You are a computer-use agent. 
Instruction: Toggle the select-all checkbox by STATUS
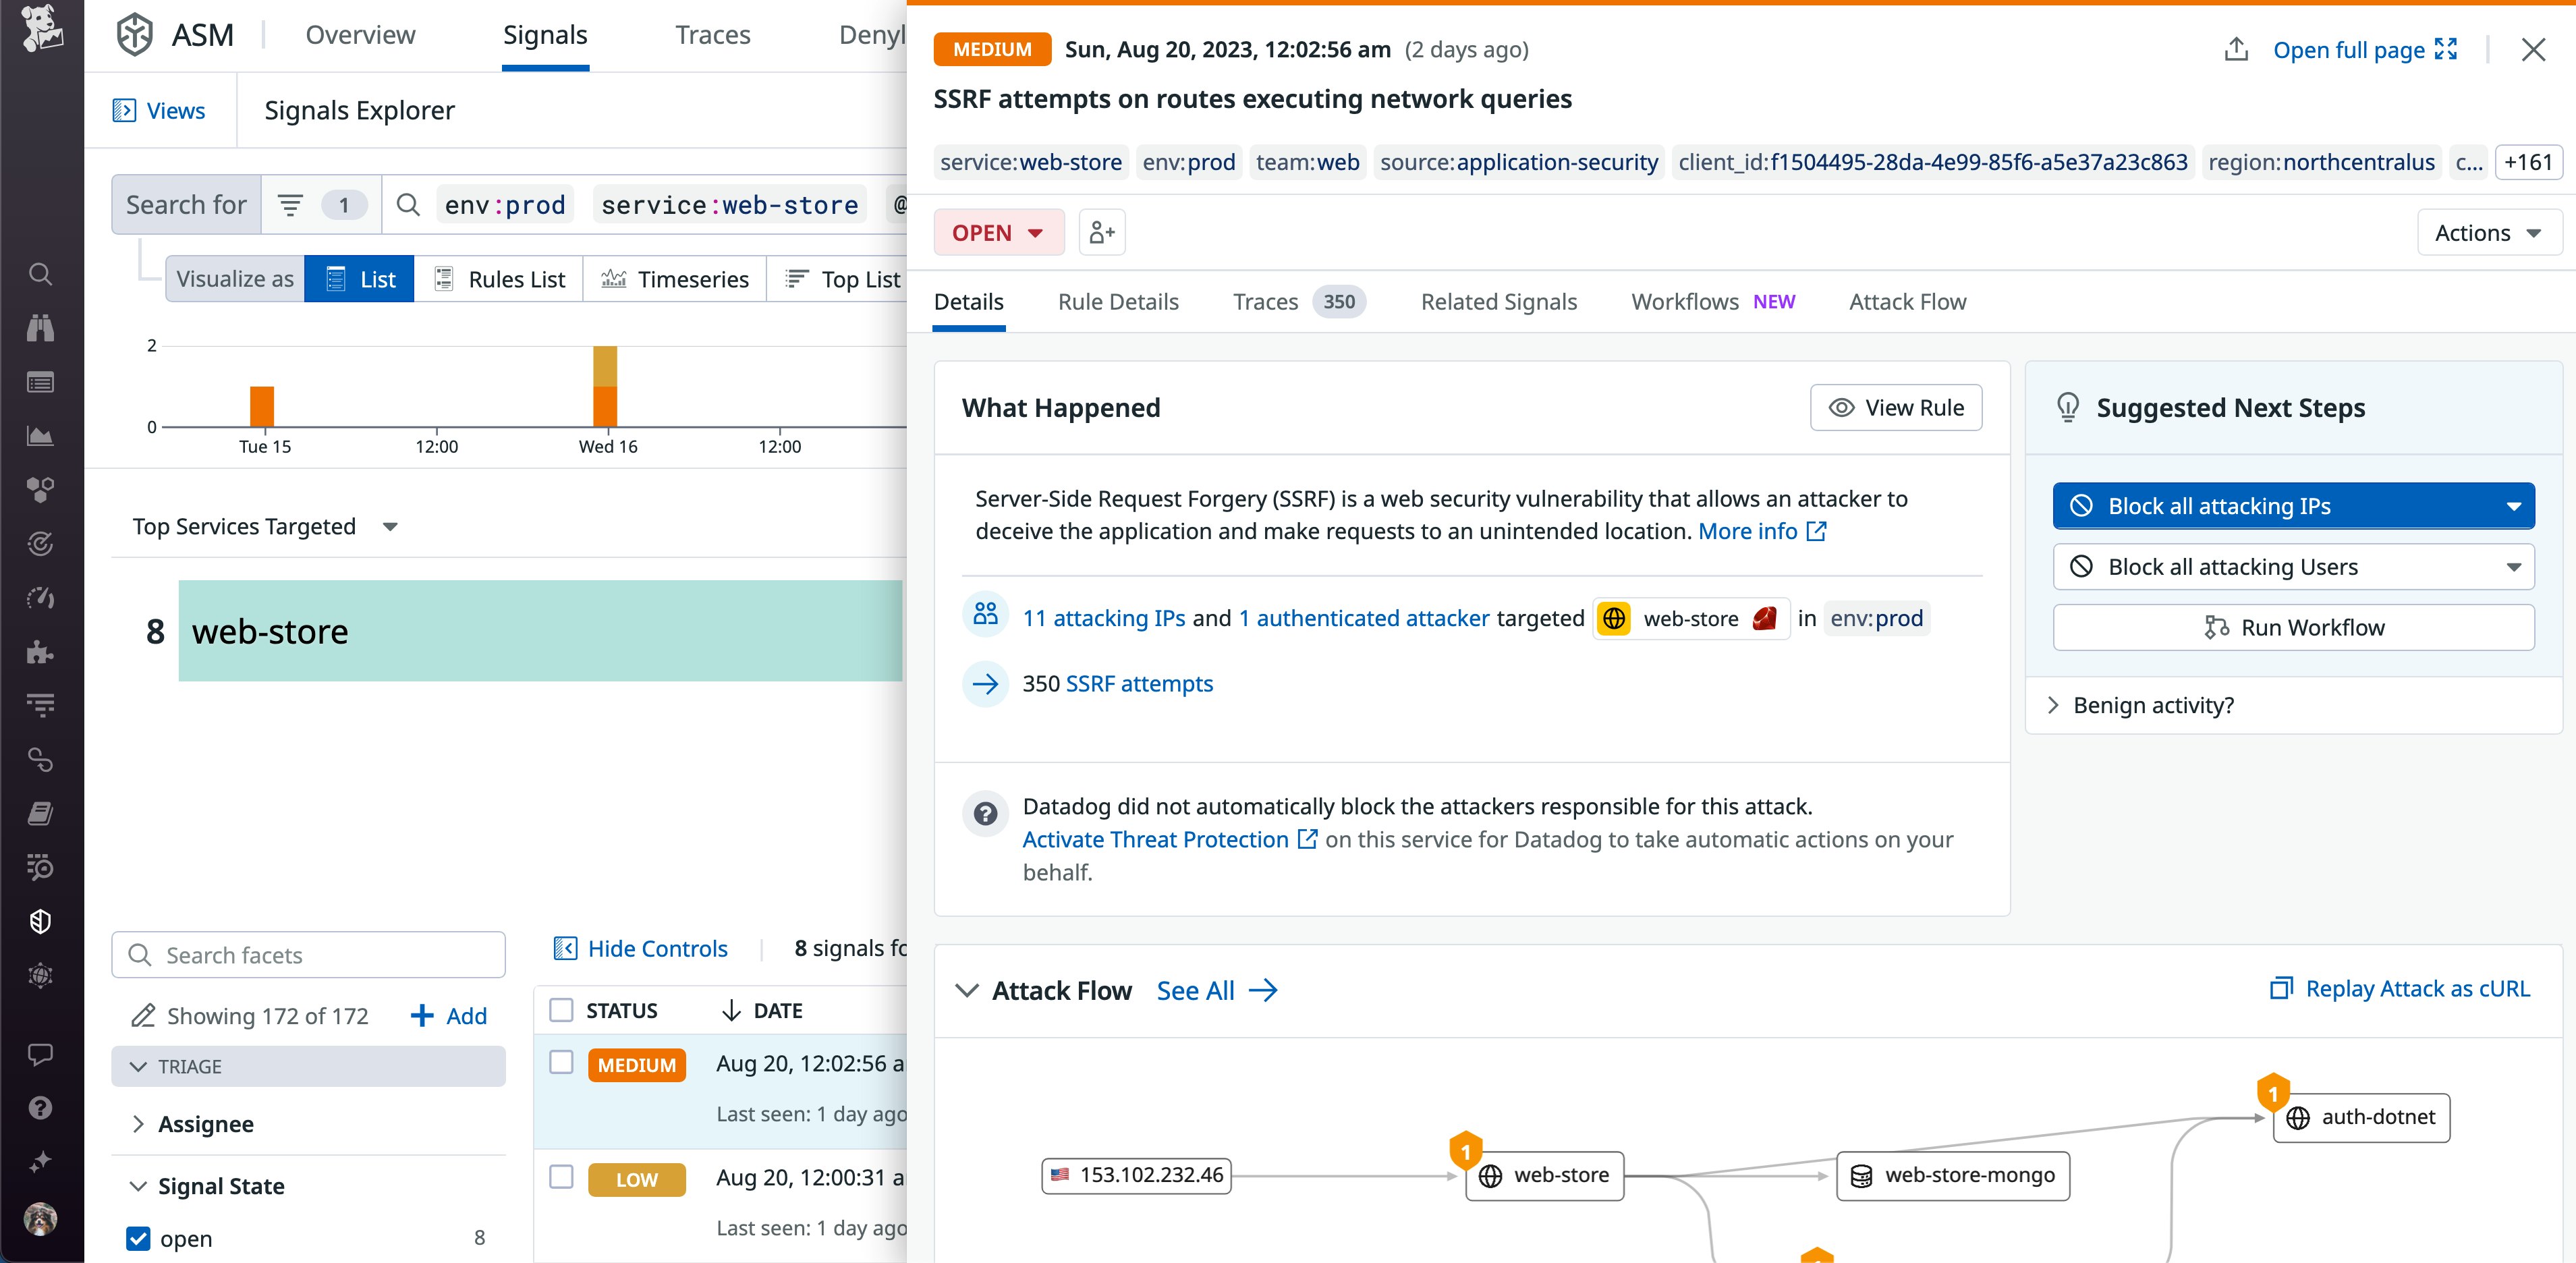pos(562,1010)
